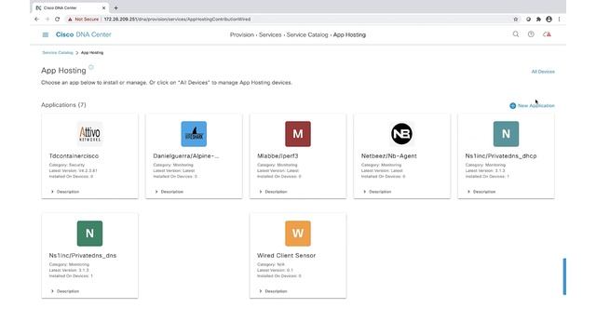Select the Cisco DNA Center browser tab

coord(71,7)
